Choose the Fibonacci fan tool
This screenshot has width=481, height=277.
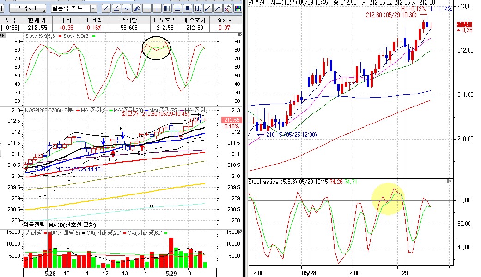pyautogui.click(x=136, y=8)
